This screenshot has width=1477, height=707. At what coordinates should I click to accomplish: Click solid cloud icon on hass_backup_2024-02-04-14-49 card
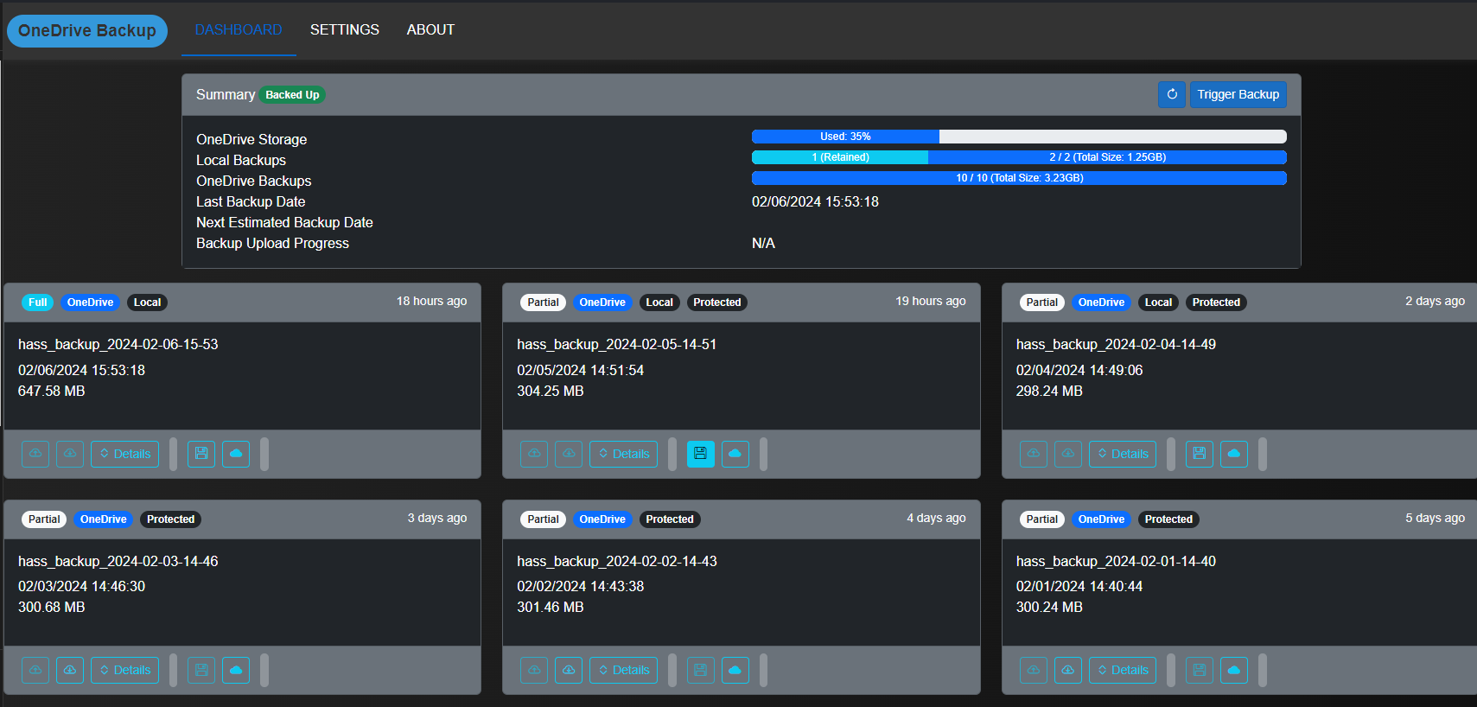(x=1234, y=454)
